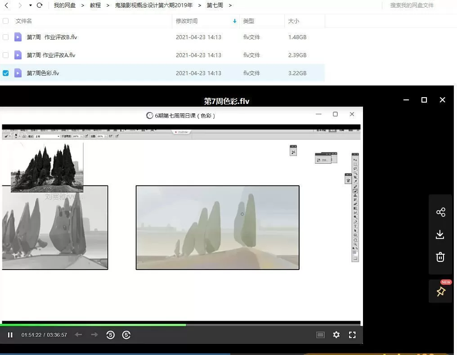This screenshot has width=457, height=355.
Task: Click the 搜索我的网盘文件 search field
Action: click(411, 5)
